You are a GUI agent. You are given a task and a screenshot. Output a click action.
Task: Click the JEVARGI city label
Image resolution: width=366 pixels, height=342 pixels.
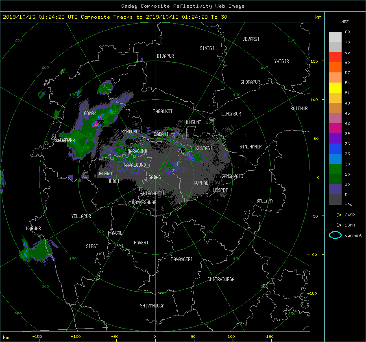[251, 39]
